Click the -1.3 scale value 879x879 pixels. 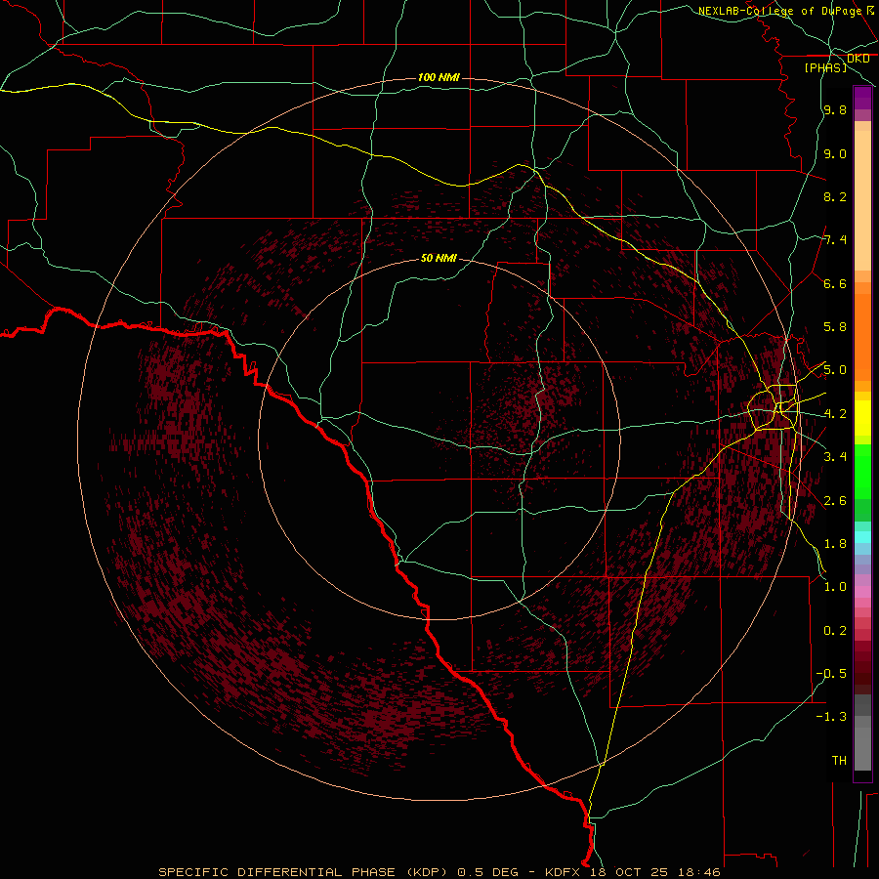pos(831,717)
